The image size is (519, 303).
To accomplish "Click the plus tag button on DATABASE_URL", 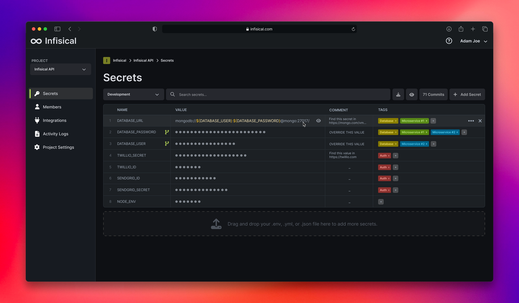I will [433, 120].
